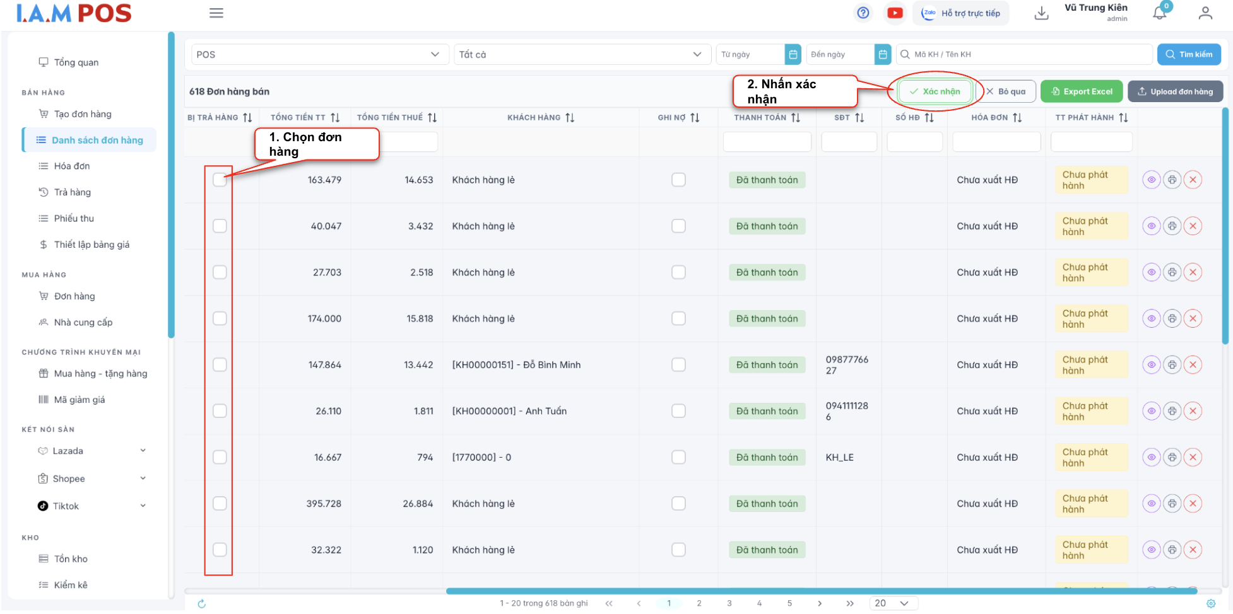The width and height of the screenshot is (1233, 614).
Task: Go to Tồn kho in sidebar
Action: tap(71, 559)
